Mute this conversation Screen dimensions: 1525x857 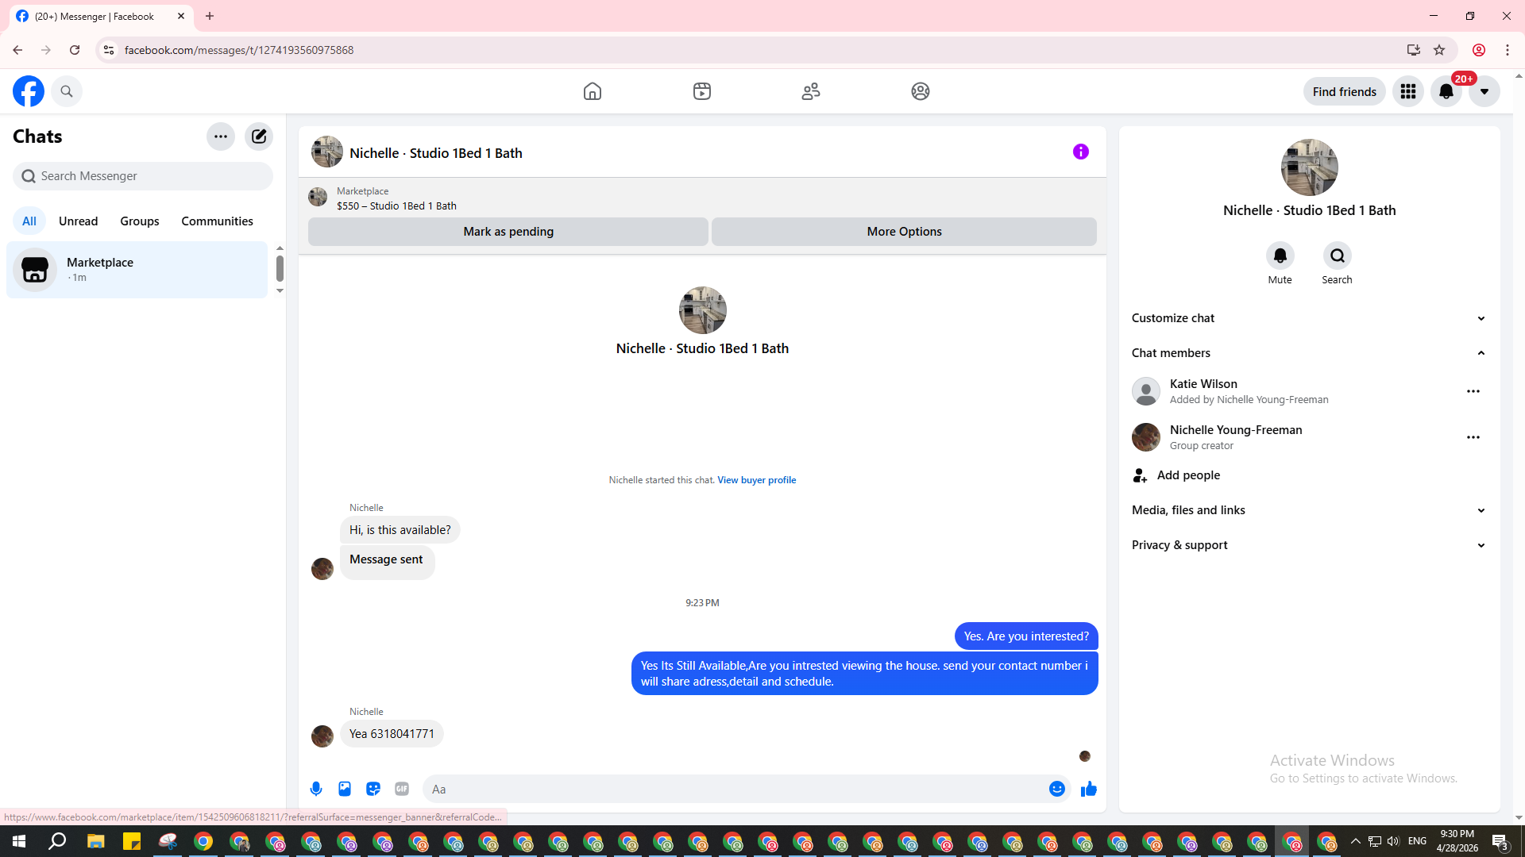(1280, 256)
